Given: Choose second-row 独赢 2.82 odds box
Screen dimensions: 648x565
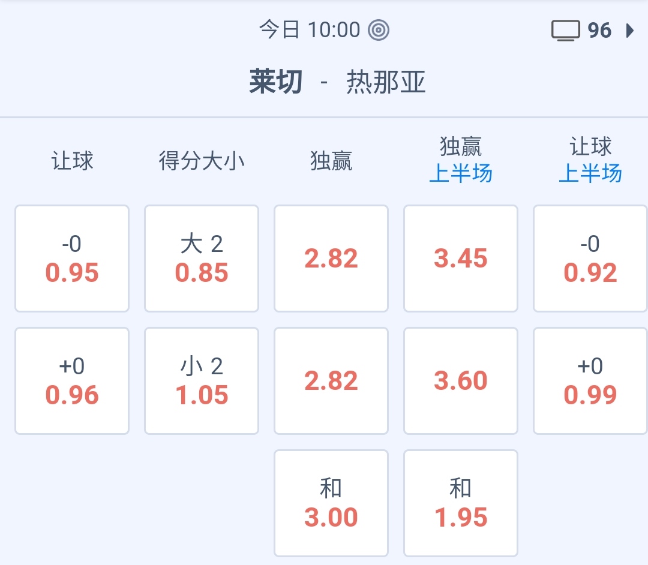Looking at the screenshot, I should (x=331, y=381).
